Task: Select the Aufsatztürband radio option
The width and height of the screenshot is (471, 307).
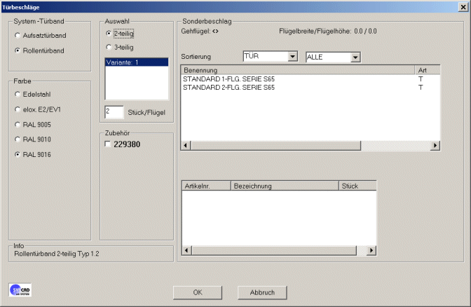Action: tap(18, 35)
